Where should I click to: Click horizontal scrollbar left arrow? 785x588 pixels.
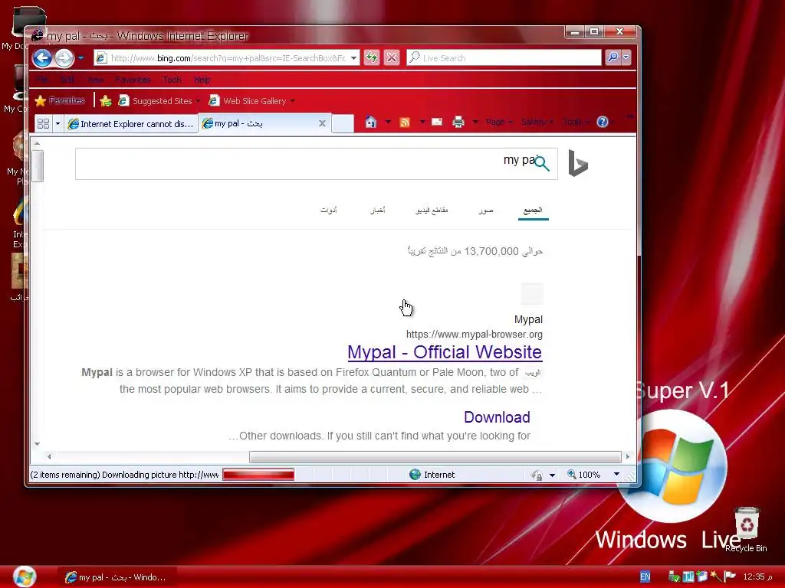coord(49,456)
